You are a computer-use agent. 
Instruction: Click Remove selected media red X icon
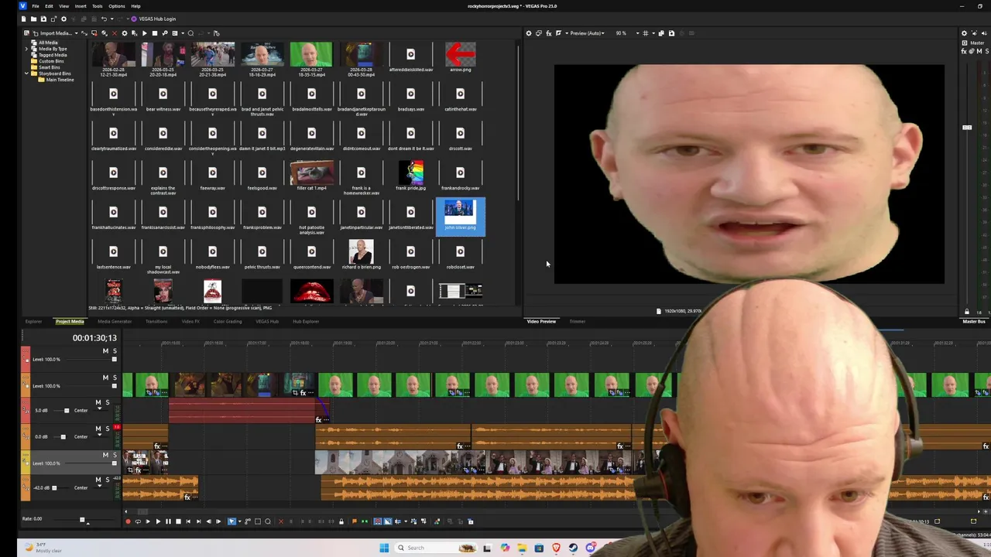point(115,33)
